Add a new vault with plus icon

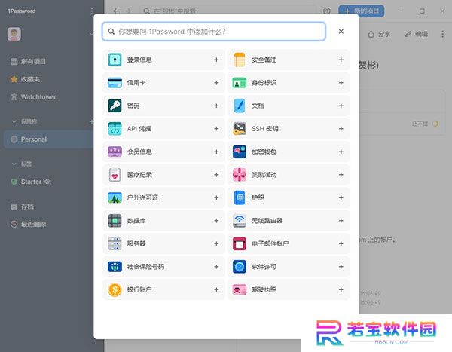(x=91, y=121)
